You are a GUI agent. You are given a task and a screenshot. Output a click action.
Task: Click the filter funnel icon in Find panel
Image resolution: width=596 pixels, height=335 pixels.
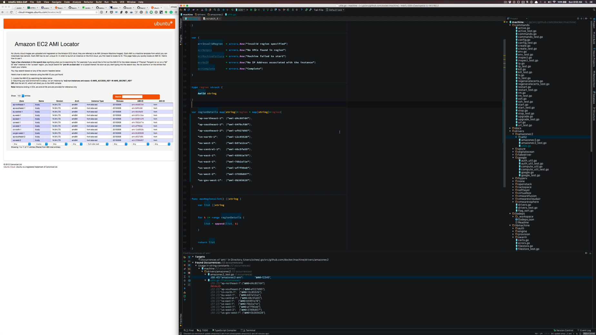point(189,257)
